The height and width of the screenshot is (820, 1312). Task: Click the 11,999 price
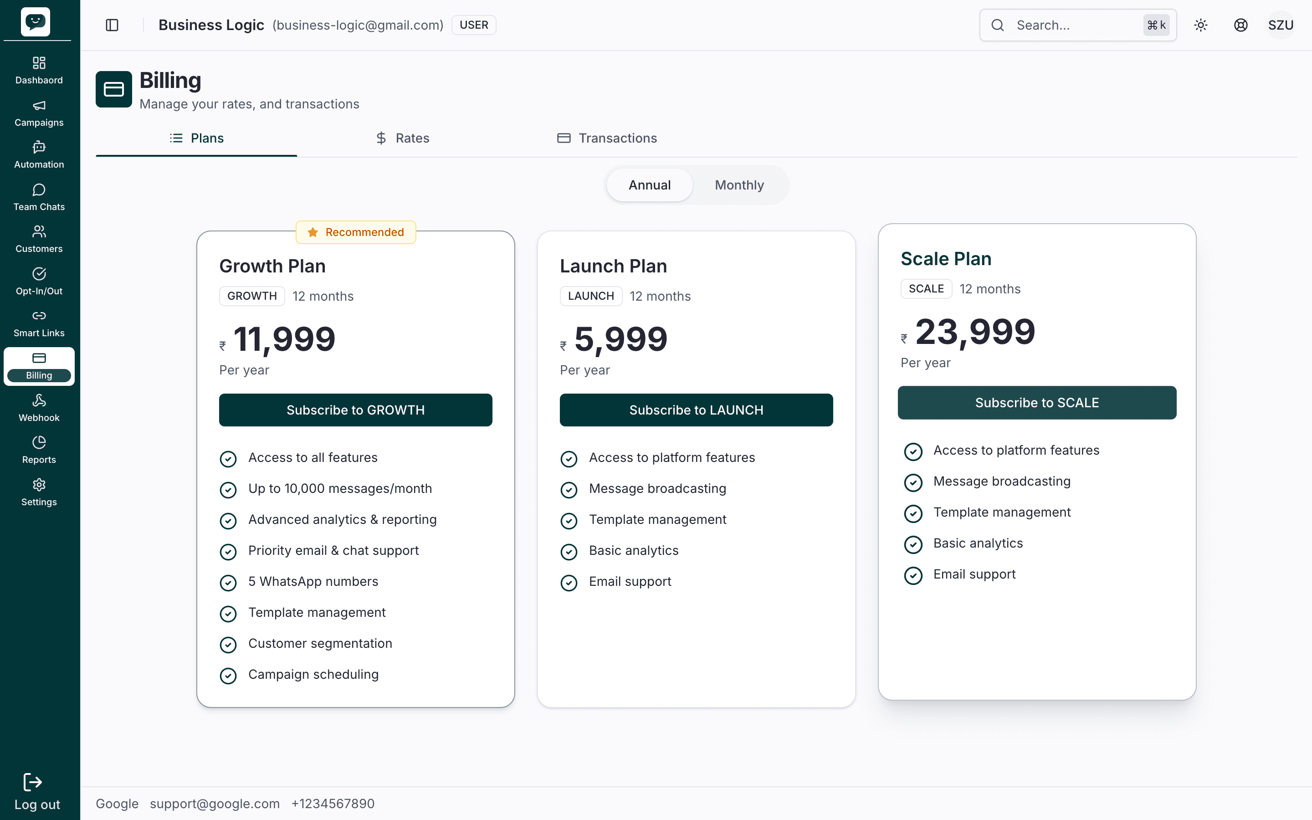[x=284, y=339]
